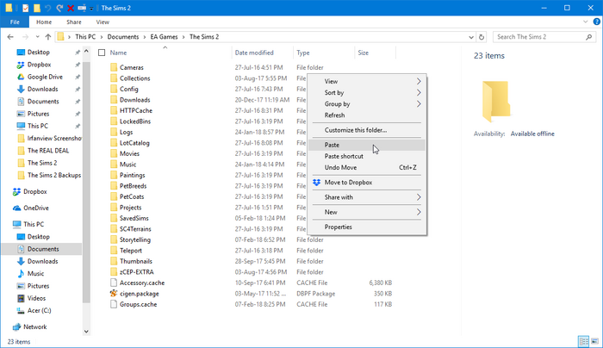
Task: Open the Share with submenu
Action: (367, 197)
